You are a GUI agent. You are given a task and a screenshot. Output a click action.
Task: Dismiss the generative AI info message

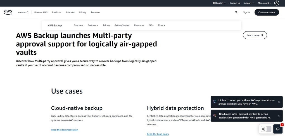(279, 116)
